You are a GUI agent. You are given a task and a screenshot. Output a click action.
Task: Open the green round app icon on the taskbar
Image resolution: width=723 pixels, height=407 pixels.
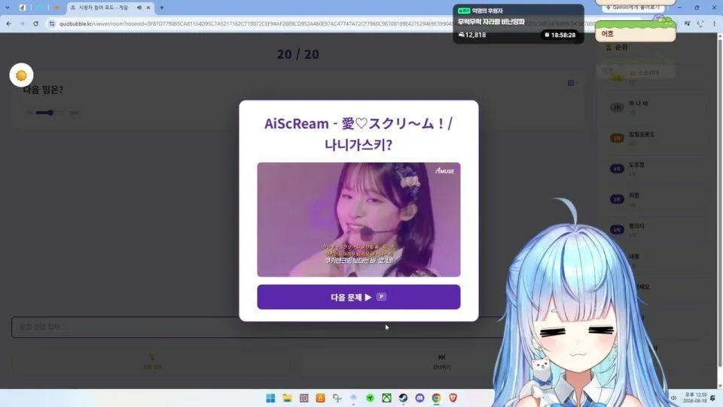tap(370, 398)
